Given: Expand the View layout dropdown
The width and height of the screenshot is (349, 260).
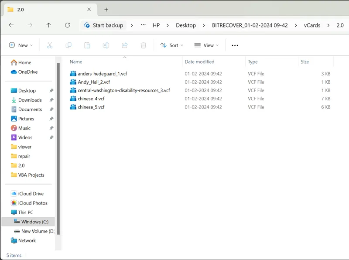Looking at the screenshot, I should [207, 45].
